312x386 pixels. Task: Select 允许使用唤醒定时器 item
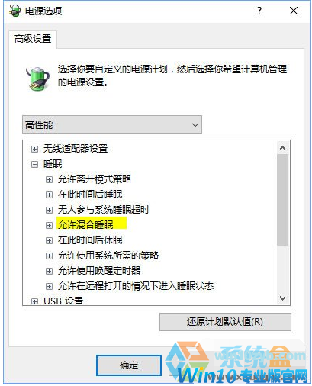click(x=99, y=271)
